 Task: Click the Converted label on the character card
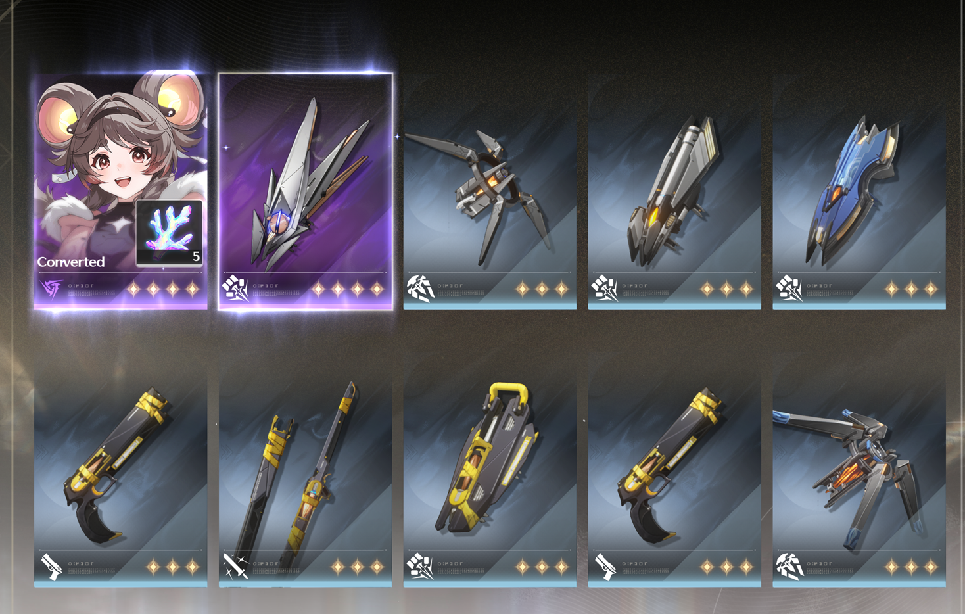71,262
